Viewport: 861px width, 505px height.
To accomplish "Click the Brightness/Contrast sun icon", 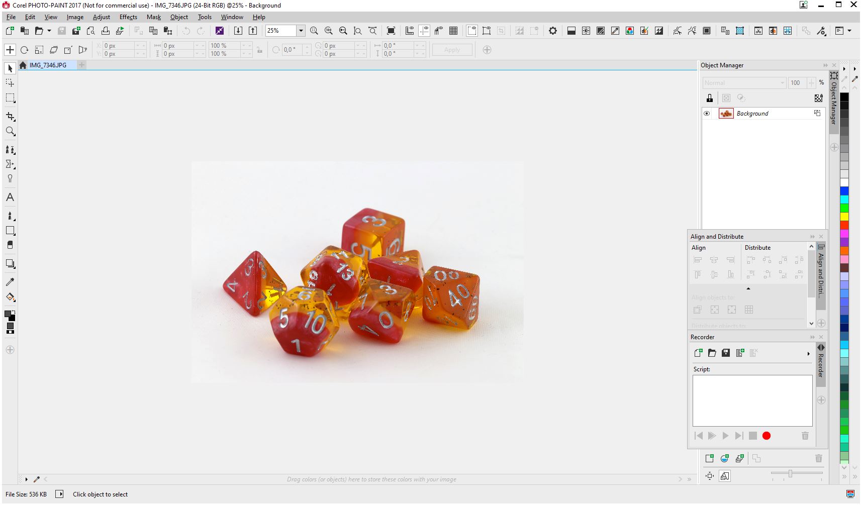I will tap(586, 31).
